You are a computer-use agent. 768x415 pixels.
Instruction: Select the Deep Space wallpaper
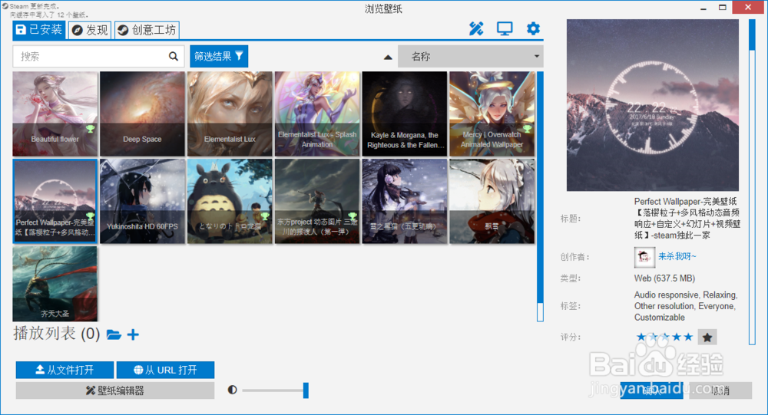142,114
